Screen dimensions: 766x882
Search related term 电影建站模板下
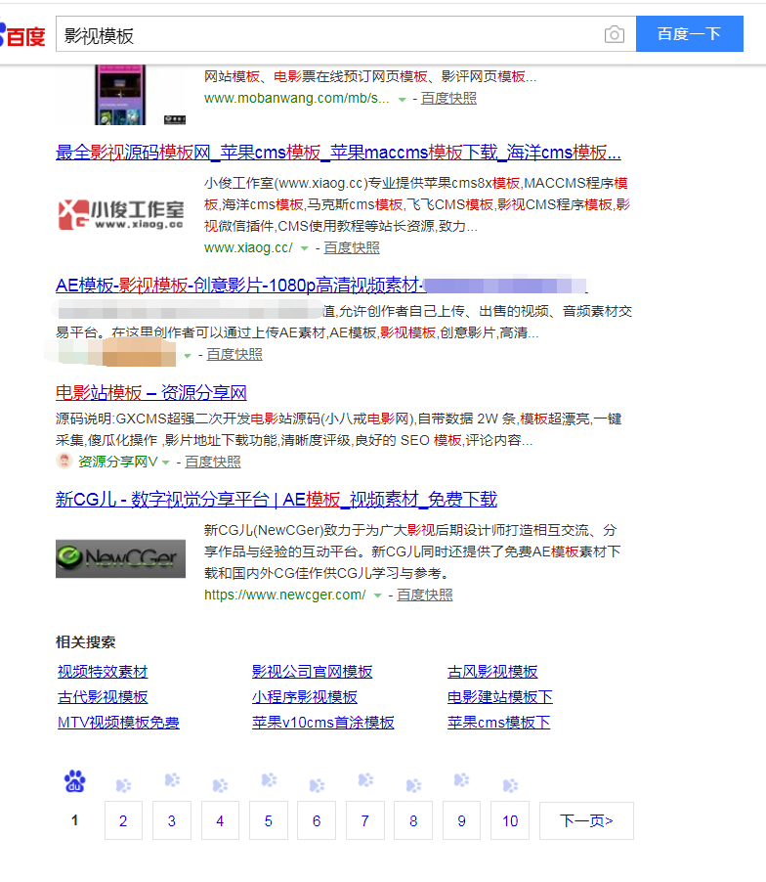pos(500,697)
